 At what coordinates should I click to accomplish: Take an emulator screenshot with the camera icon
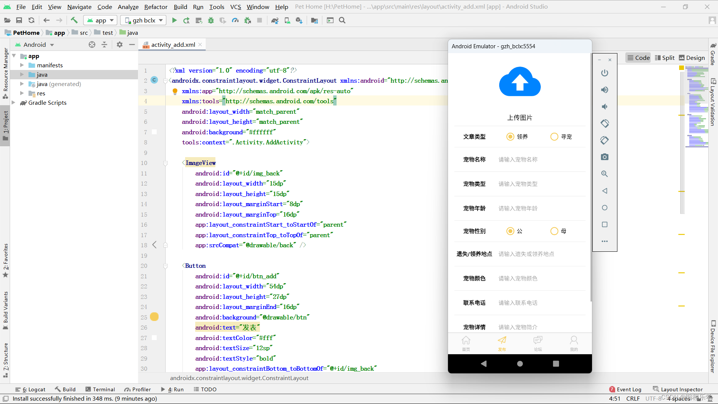604,157
